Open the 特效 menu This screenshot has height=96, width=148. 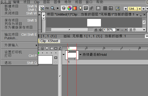pyautogui.click(x=68, y=2)
